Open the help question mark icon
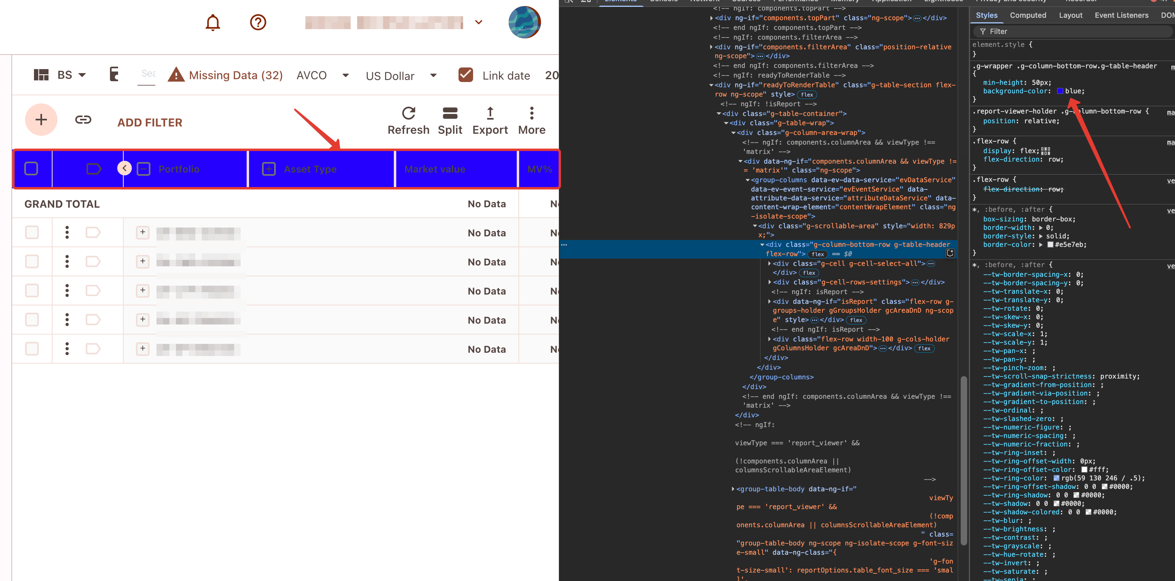The height and width of the screenshot is (581, 1175). pyautogui.click(x=258, y=22)
